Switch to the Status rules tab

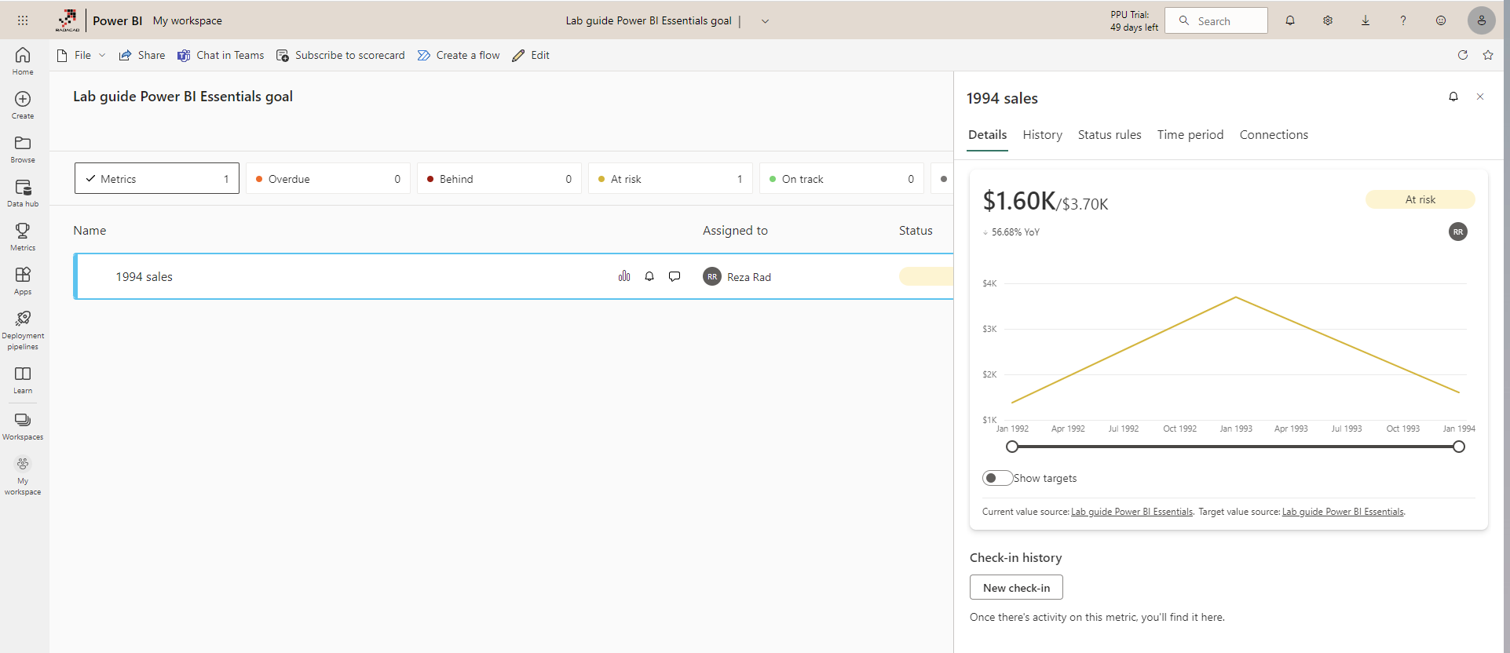pos(1110,135)
